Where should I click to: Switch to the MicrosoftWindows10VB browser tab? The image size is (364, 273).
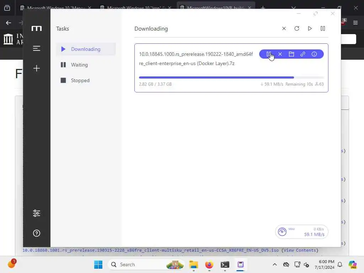coord(216,8)
